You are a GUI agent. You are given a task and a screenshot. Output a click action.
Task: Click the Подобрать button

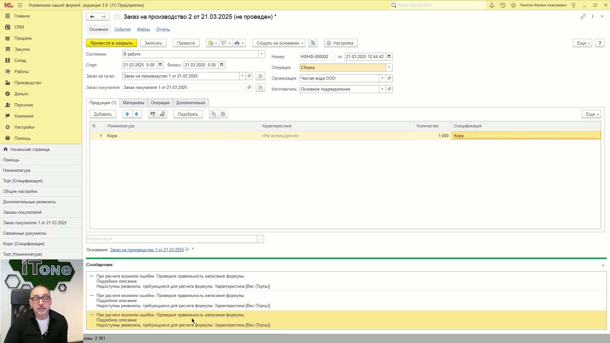tap(188, 114)
